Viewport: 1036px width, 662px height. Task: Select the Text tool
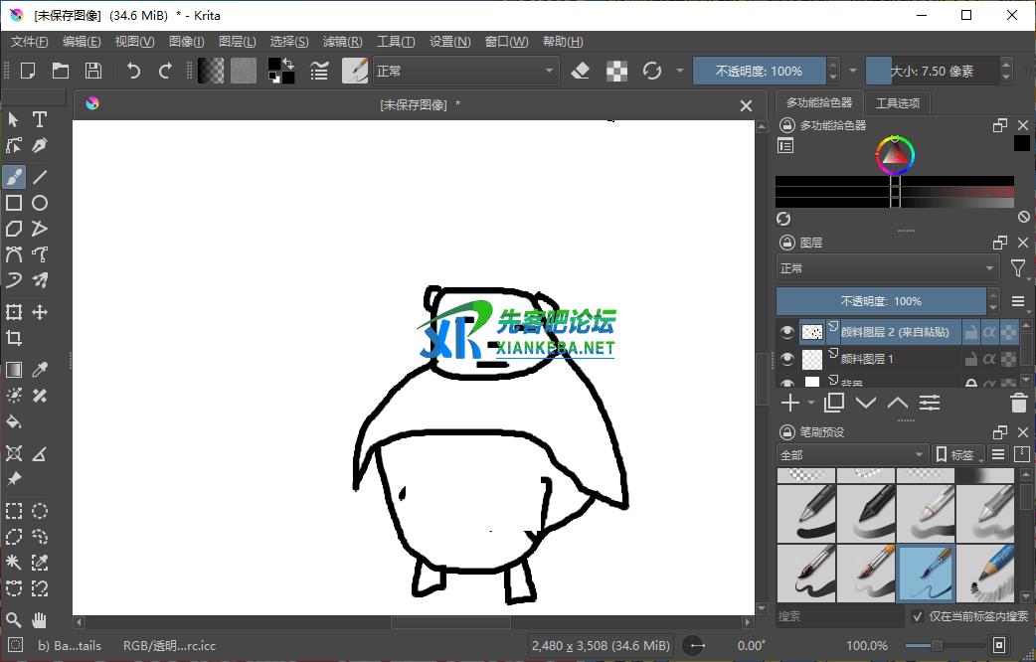tap(39, 119)
